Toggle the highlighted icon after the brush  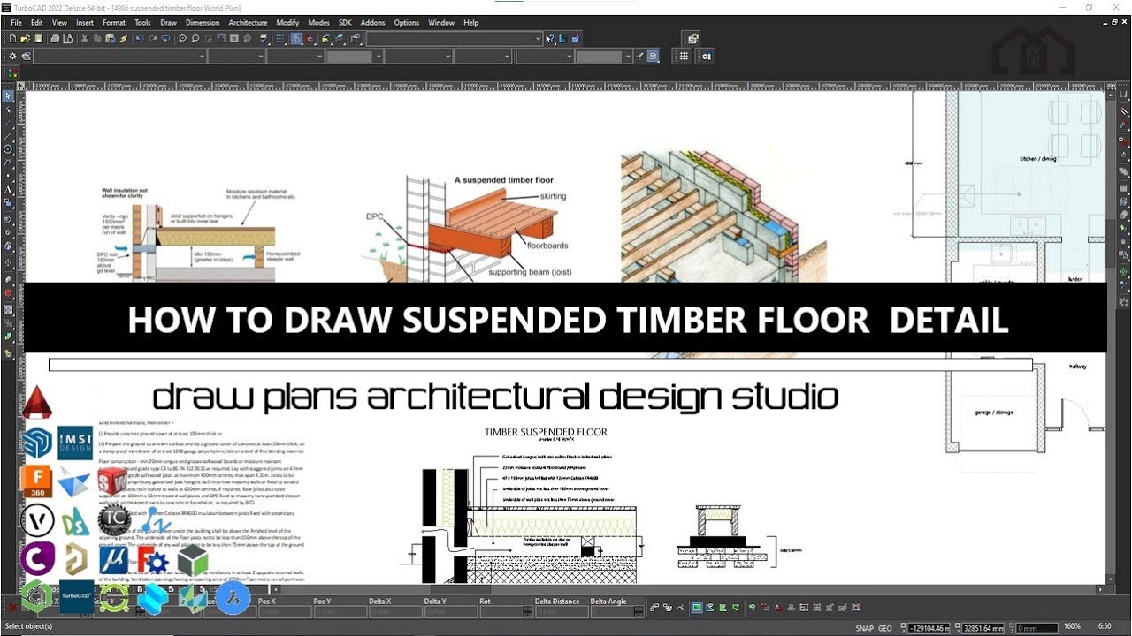(653, 56)
